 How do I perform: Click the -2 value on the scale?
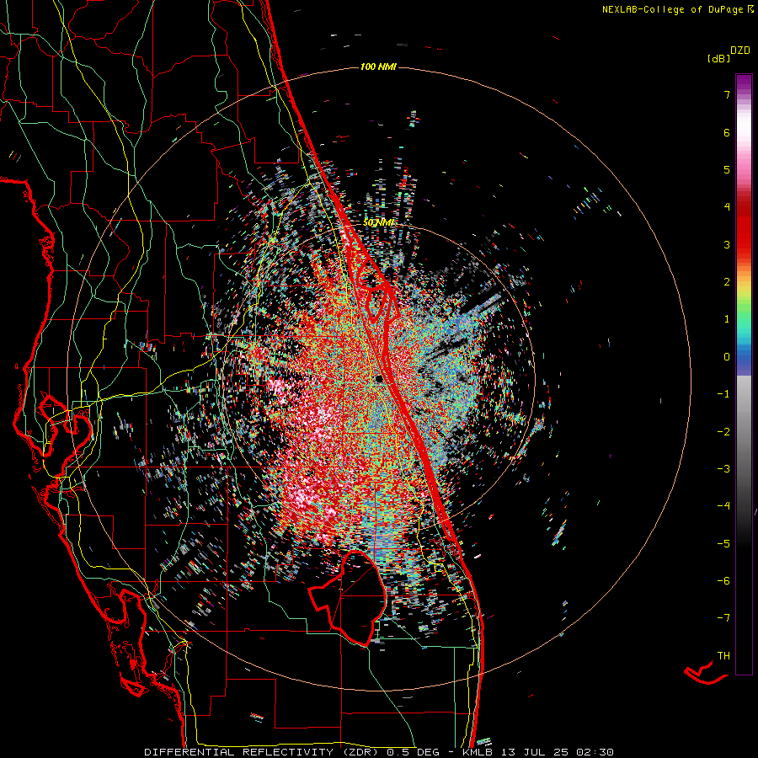tap(723, 432)
